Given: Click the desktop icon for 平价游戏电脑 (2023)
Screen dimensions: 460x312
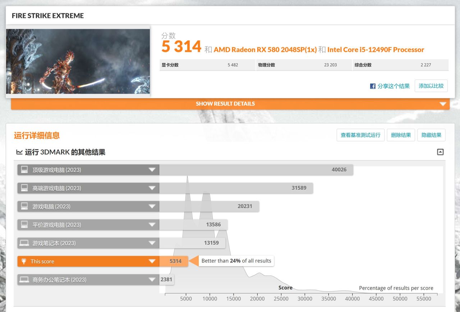Looking at the screenshot, I should coord(24,225).
